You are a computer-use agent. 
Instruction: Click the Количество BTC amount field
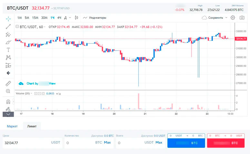point(89,143)
